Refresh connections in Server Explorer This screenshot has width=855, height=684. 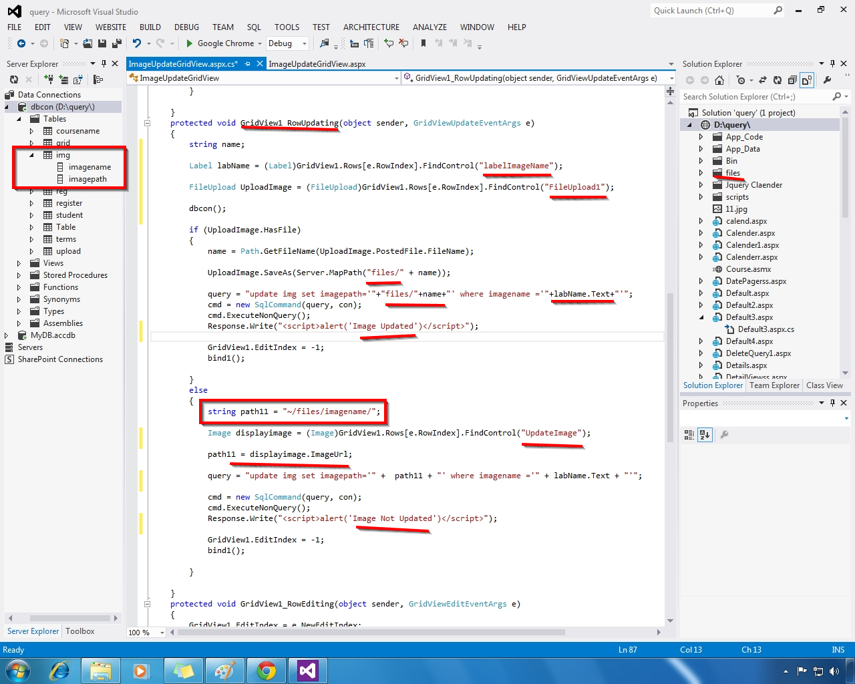click(13, 79)
